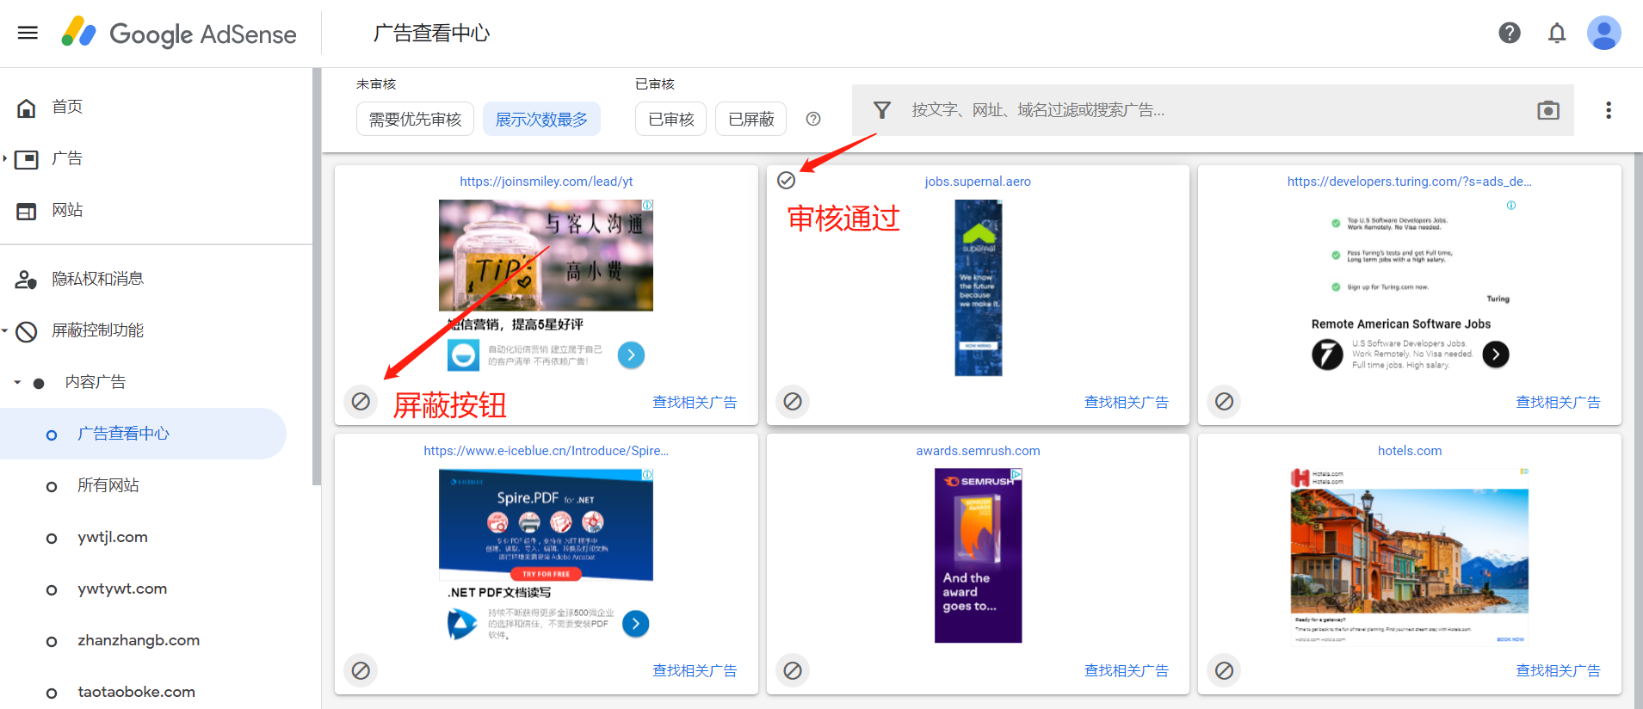1643x709 pixels.
Task: Open the three-dot more options menu
Action: click(1608, 110)
